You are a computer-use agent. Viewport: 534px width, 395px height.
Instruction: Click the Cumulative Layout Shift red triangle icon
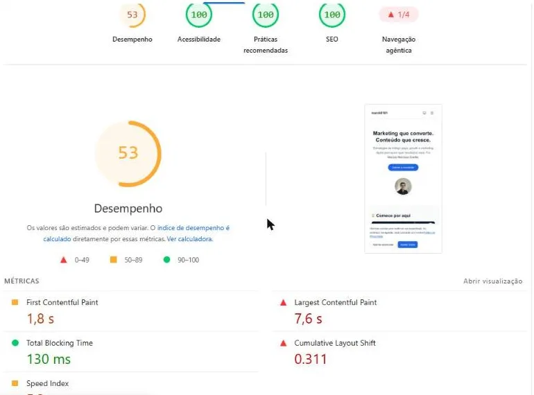click(283, 343)
